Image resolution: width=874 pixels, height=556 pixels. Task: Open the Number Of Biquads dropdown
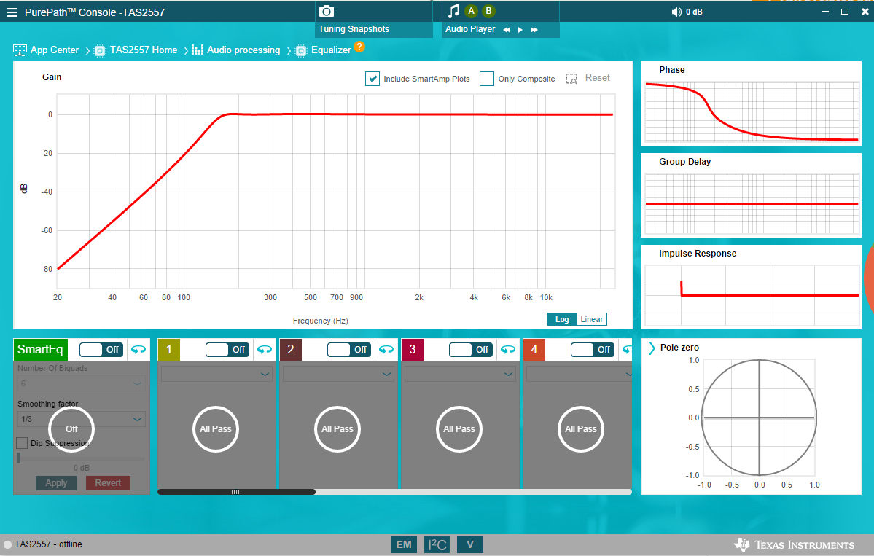(82, 383)
